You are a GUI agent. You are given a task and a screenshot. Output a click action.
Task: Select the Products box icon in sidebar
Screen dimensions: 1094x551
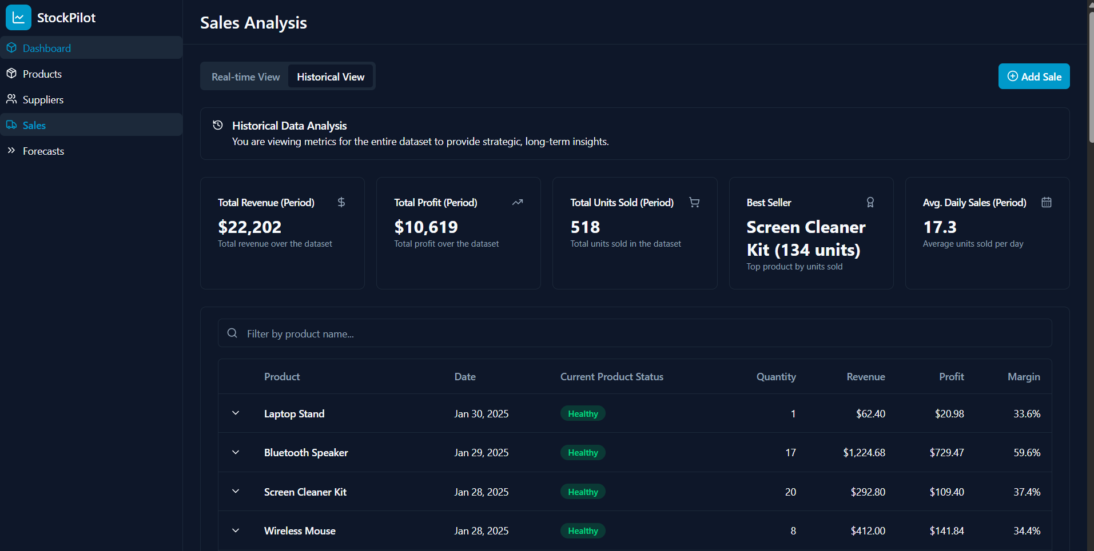point(12,74)
